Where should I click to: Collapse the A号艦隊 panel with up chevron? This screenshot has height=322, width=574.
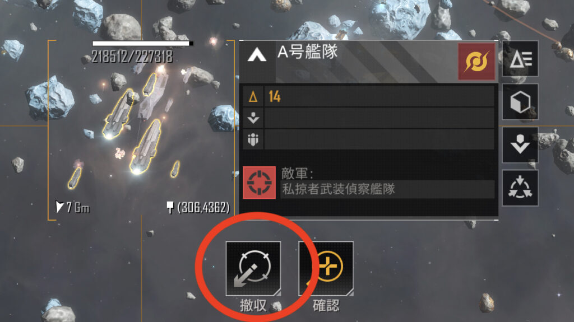pos(257,55)
